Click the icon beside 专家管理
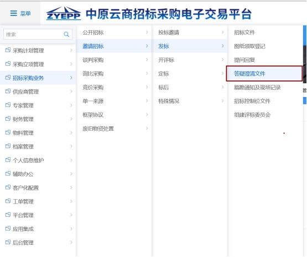This screenshot has height=257, width=307. (8, 105)
